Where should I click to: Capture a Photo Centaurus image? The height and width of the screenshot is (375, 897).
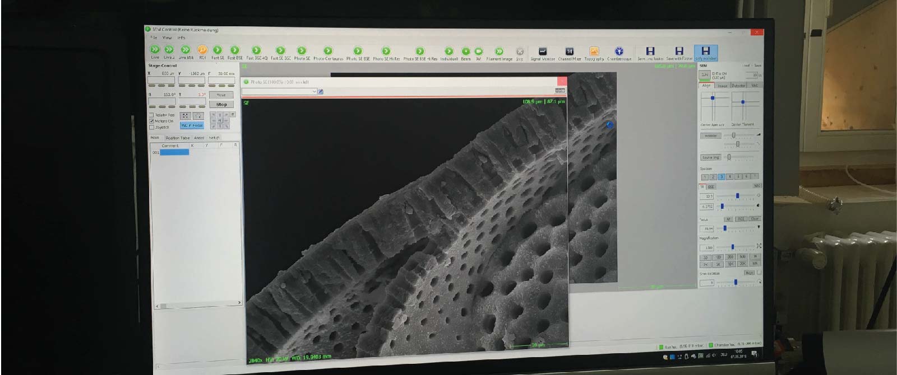(x=328, y=53)
